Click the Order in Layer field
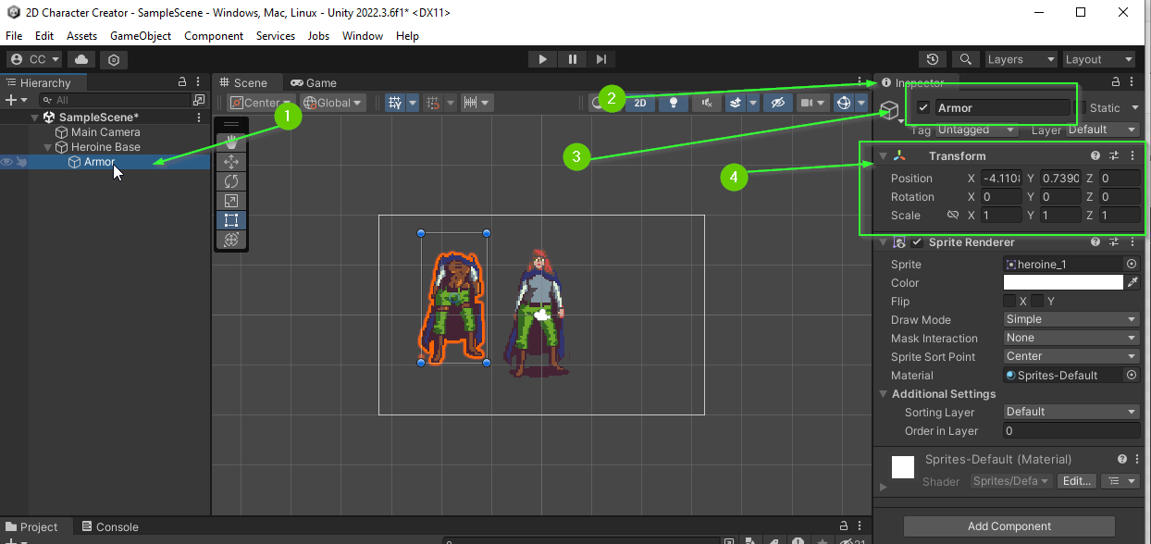Image resolution: width=1151 pixels, height=544 pixels. click(x=1071, y=431)
